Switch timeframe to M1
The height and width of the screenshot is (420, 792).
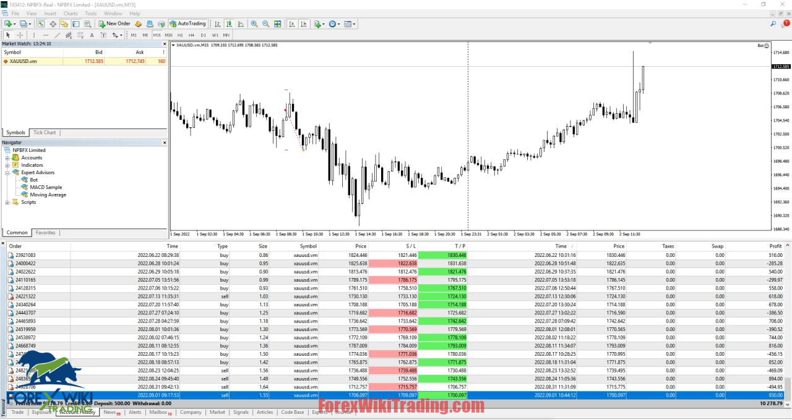pos(134,35)
